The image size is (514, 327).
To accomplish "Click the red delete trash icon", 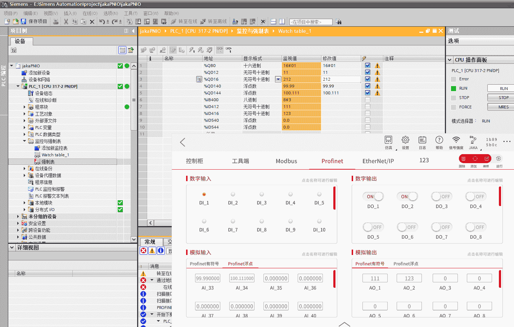I will (x=463, y=159).
